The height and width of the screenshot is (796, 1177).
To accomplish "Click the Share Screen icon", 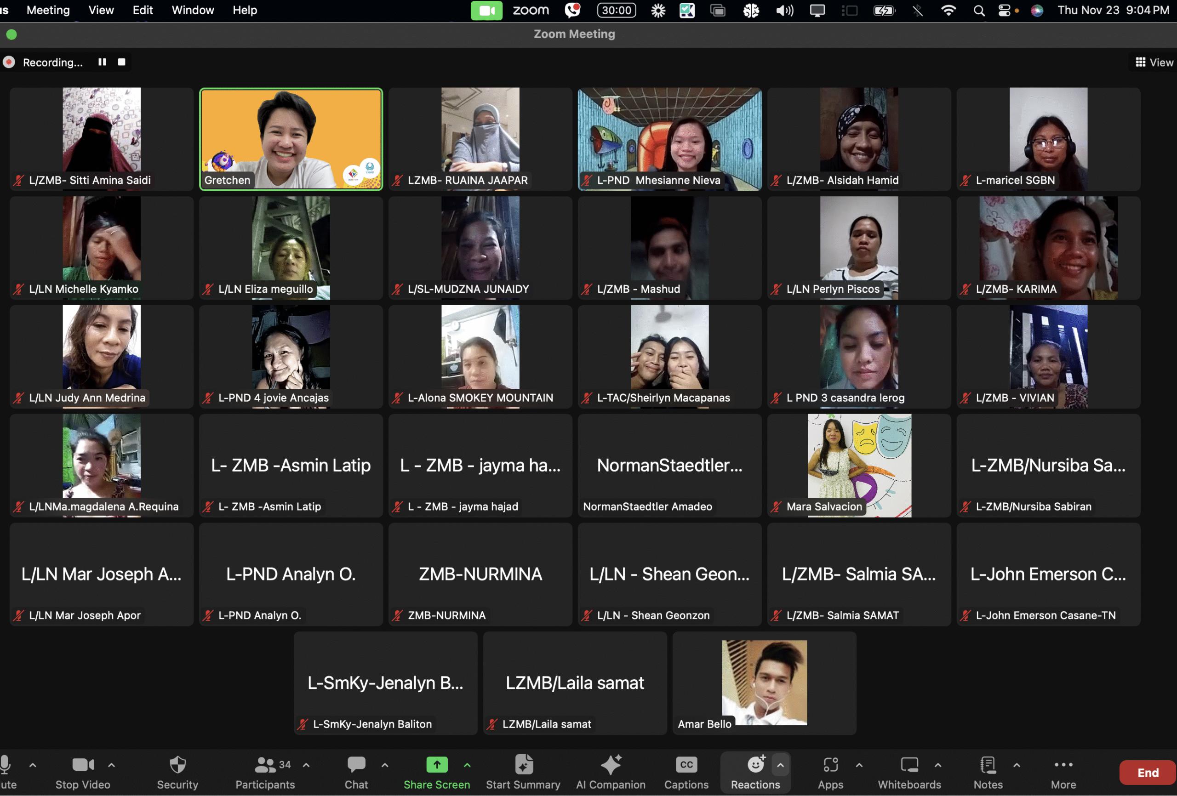I will [437, 765].
